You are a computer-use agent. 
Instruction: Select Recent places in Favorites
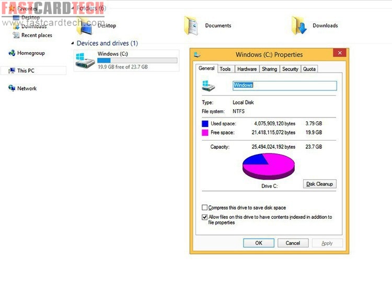[37, 35]
